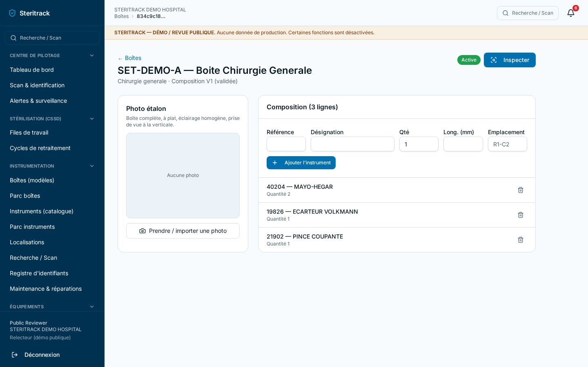This screenshot has height=367, width=588.
Task: Click the camera icon on photo button
Action: [x=143, y=231]
